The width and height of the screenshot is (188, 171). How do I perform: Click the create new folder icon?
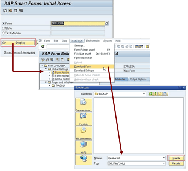pyautogui.click(x=160, y=94)
